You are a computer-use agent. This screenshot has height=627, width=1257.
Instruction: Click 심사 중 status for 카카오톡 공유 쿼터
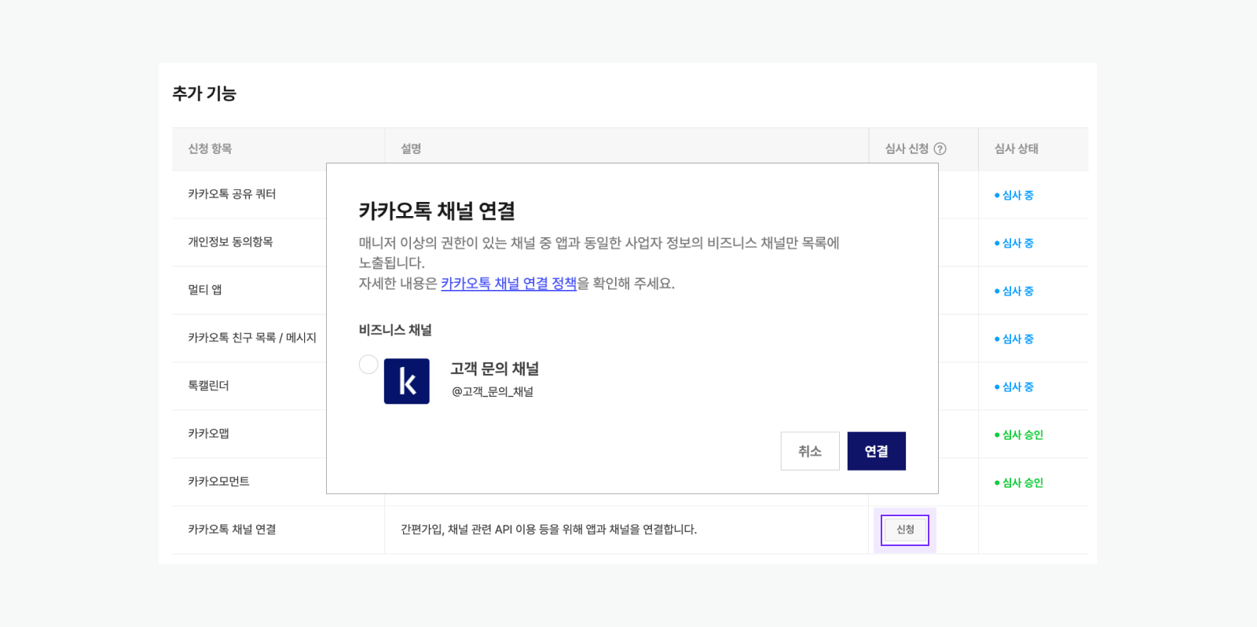(1017, 195)
